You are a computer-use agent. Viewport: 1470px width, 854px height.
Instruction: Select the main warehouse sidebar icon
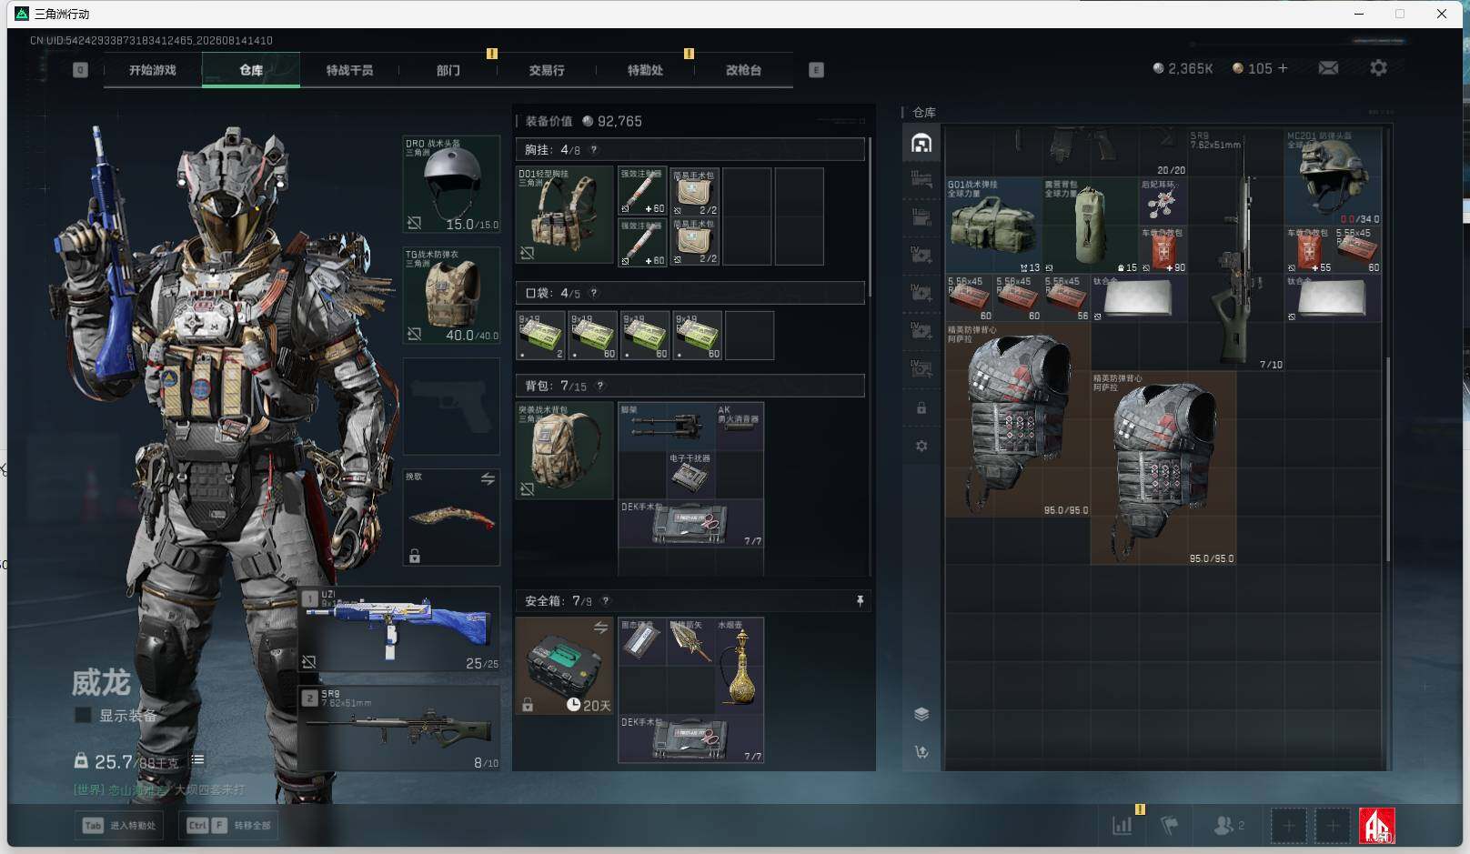pos(921,143)
